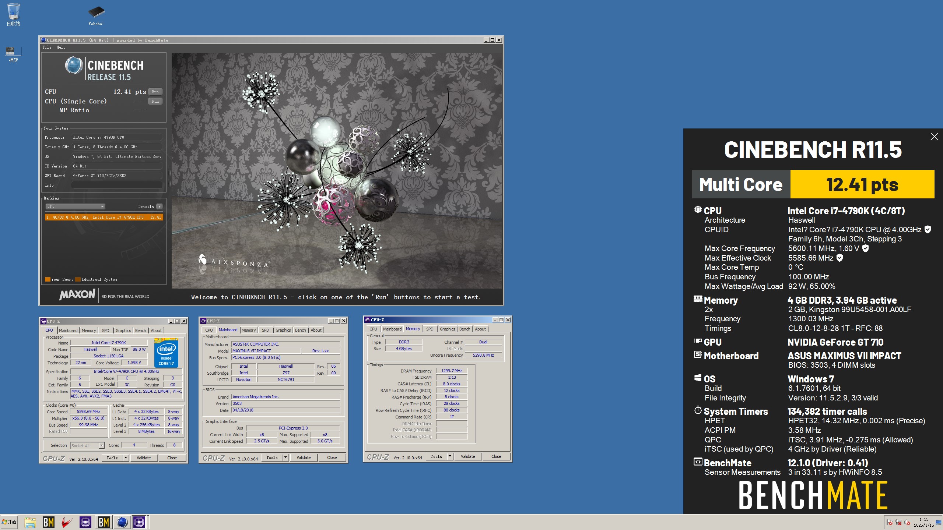
Task: Click the BenchMate code icon
Action: (x=698, y=462)
